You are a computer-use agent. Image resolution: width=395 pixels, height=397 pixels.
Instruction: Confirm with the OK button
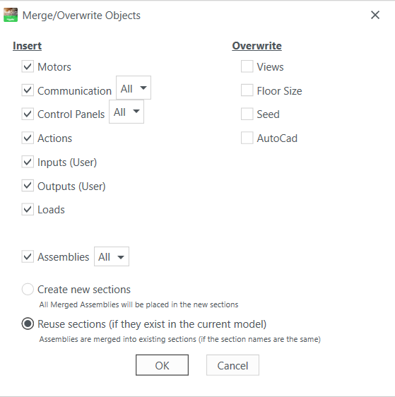162,365
